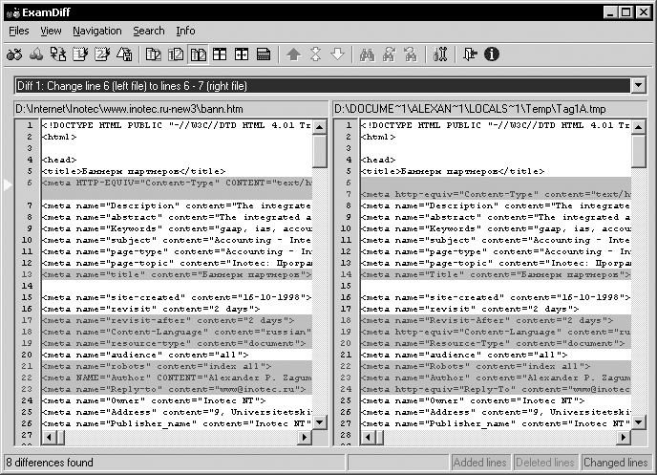The height and width of the screenshot is (475, 657).
Task: Click left pane horizontal scroll left arrow
Action: pos(49,438)
